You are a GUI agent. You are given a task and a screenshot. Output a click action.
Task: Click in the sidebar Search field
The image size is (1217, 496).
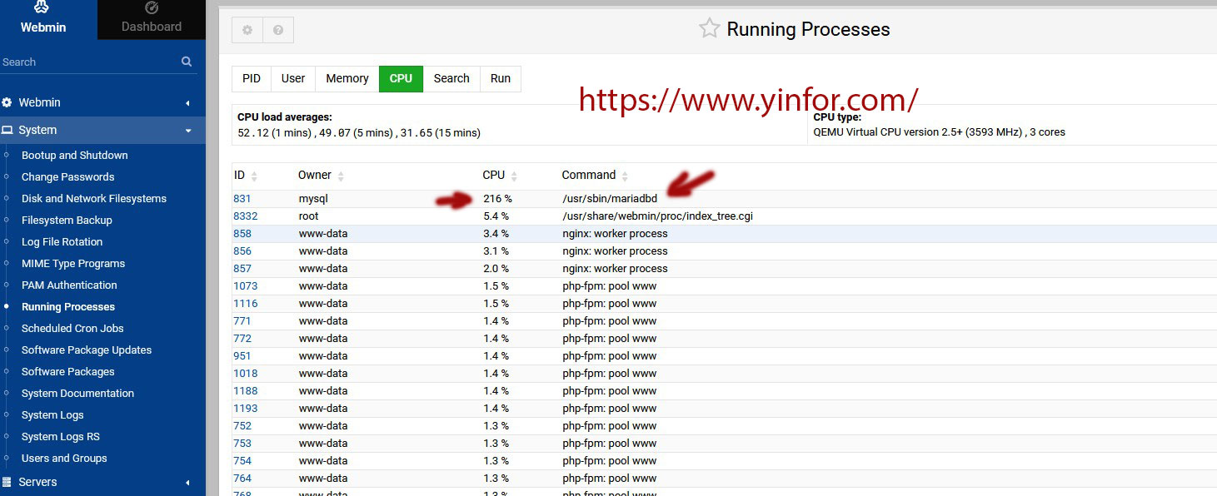click(87, 62)
